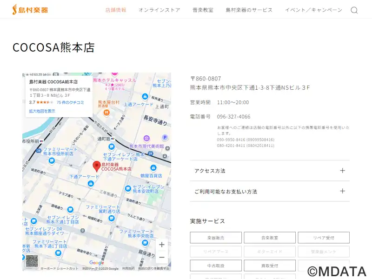Click the red 島村楽器 COCOSA熊本店 map pin
The height and width of the screenshot is (279, 372).
[97, 166]
